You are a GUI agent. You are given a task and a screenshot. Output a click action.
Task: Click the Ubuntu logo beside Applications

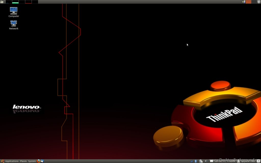click(x=3, y=161)
